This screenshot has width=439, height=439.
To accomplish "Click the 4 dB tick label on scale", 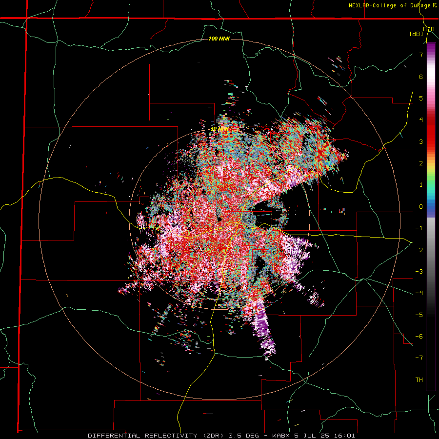I will point(421,120).
